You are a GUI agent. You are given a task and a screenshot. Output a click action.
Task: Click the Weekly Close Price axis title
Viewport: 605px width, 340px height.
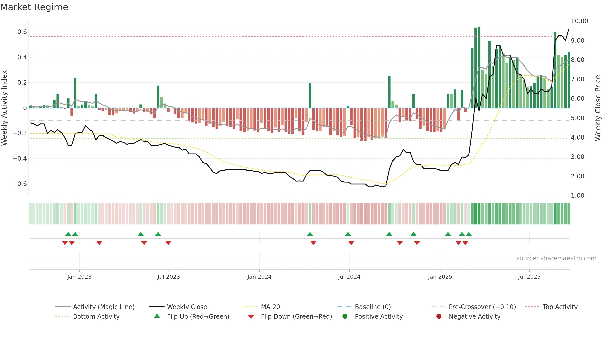pos(598,108)
